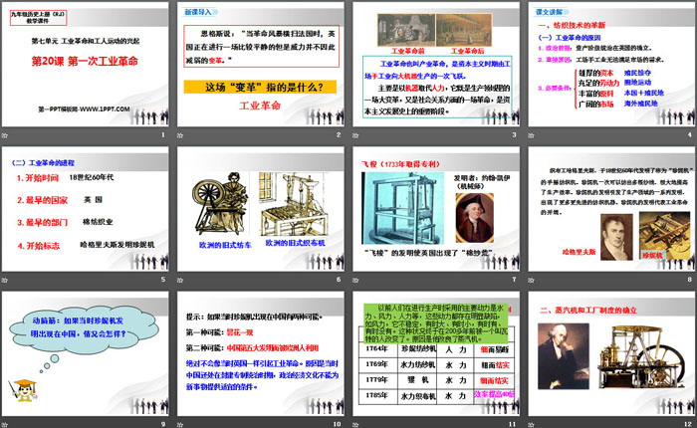697x428 pixels.
Task: Click slide number "3" label below third slide
Action: pyautogui.click(x=515, y=134)
